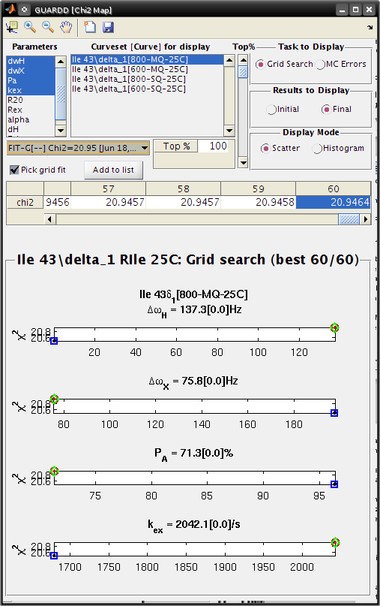The width and height of the screenshot is (380, 606).
Task: Click Curveset list scroll down arrow
Action: [229, 131]
